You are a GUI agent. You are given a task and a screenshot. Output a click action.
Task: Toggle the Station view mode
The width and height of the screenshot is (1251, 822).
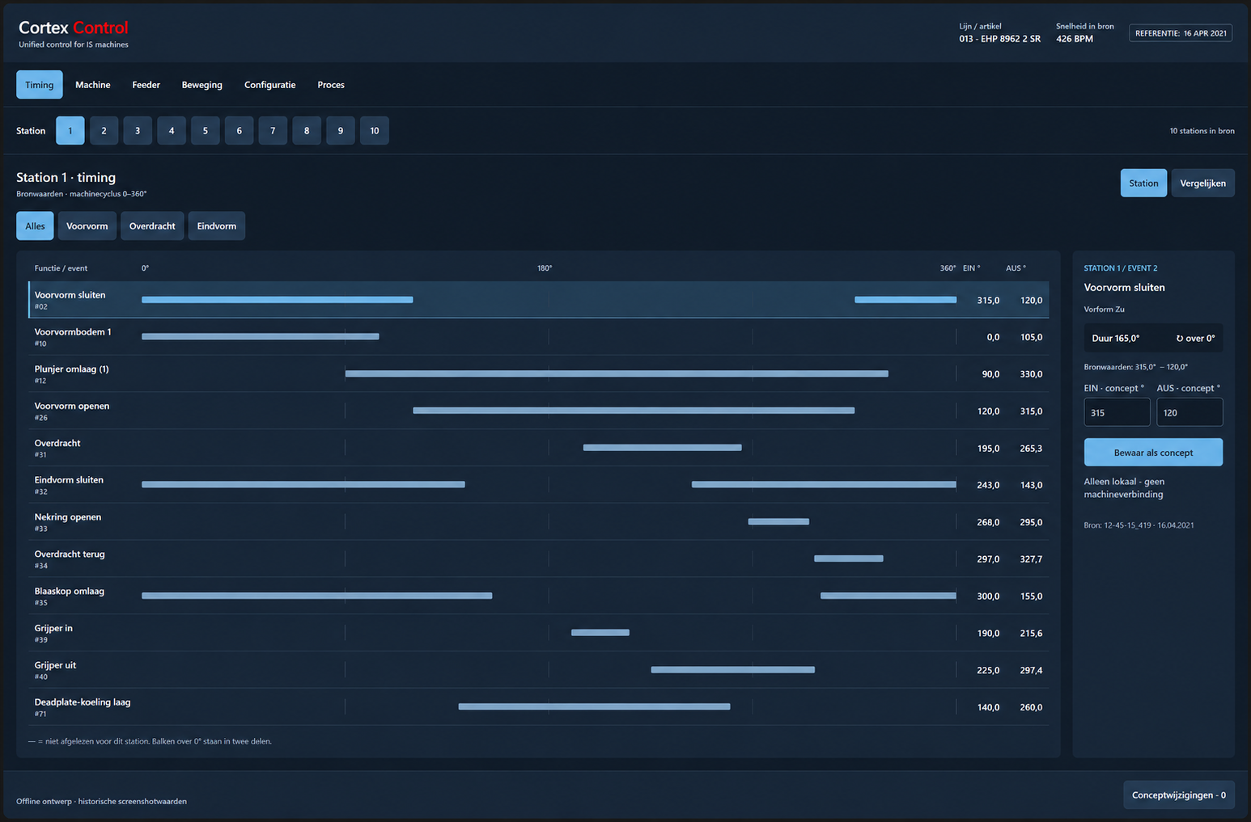pos(1143,183)
